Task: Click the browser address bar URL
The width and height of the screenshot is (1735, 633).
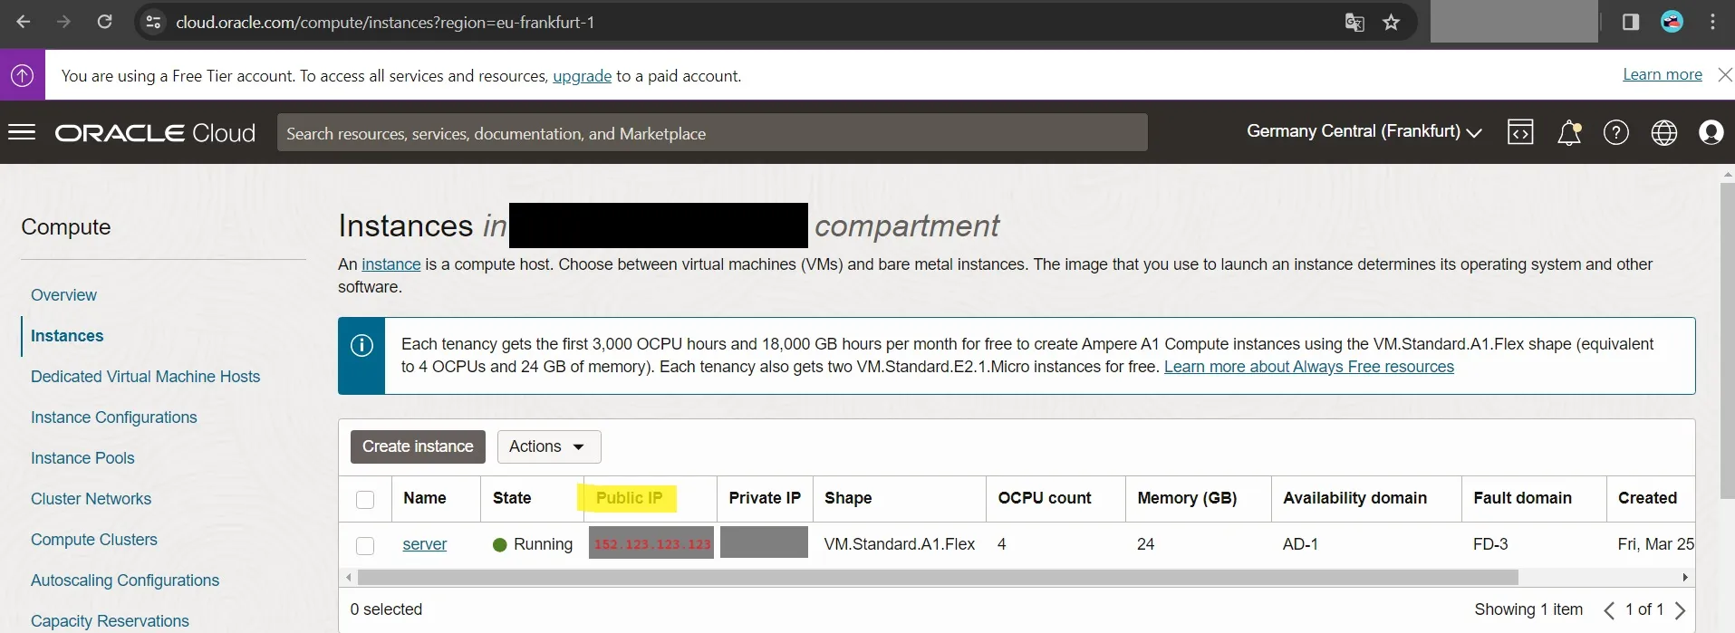Action: (x=385, y=23)
